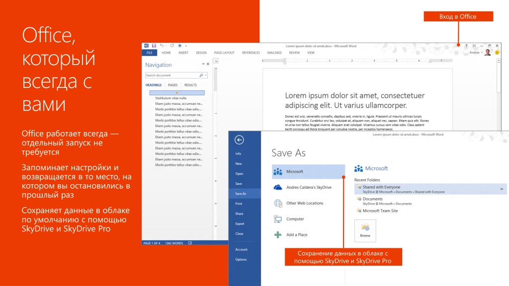Select the Microsoft save location
The height and width of the screenshot is (286, 509).
pos(308,171)
